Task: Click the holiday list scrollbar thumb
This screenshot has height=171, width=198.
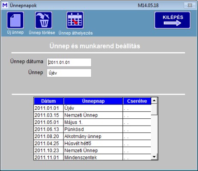Action: pyautogui.click(x=154, y=109)
